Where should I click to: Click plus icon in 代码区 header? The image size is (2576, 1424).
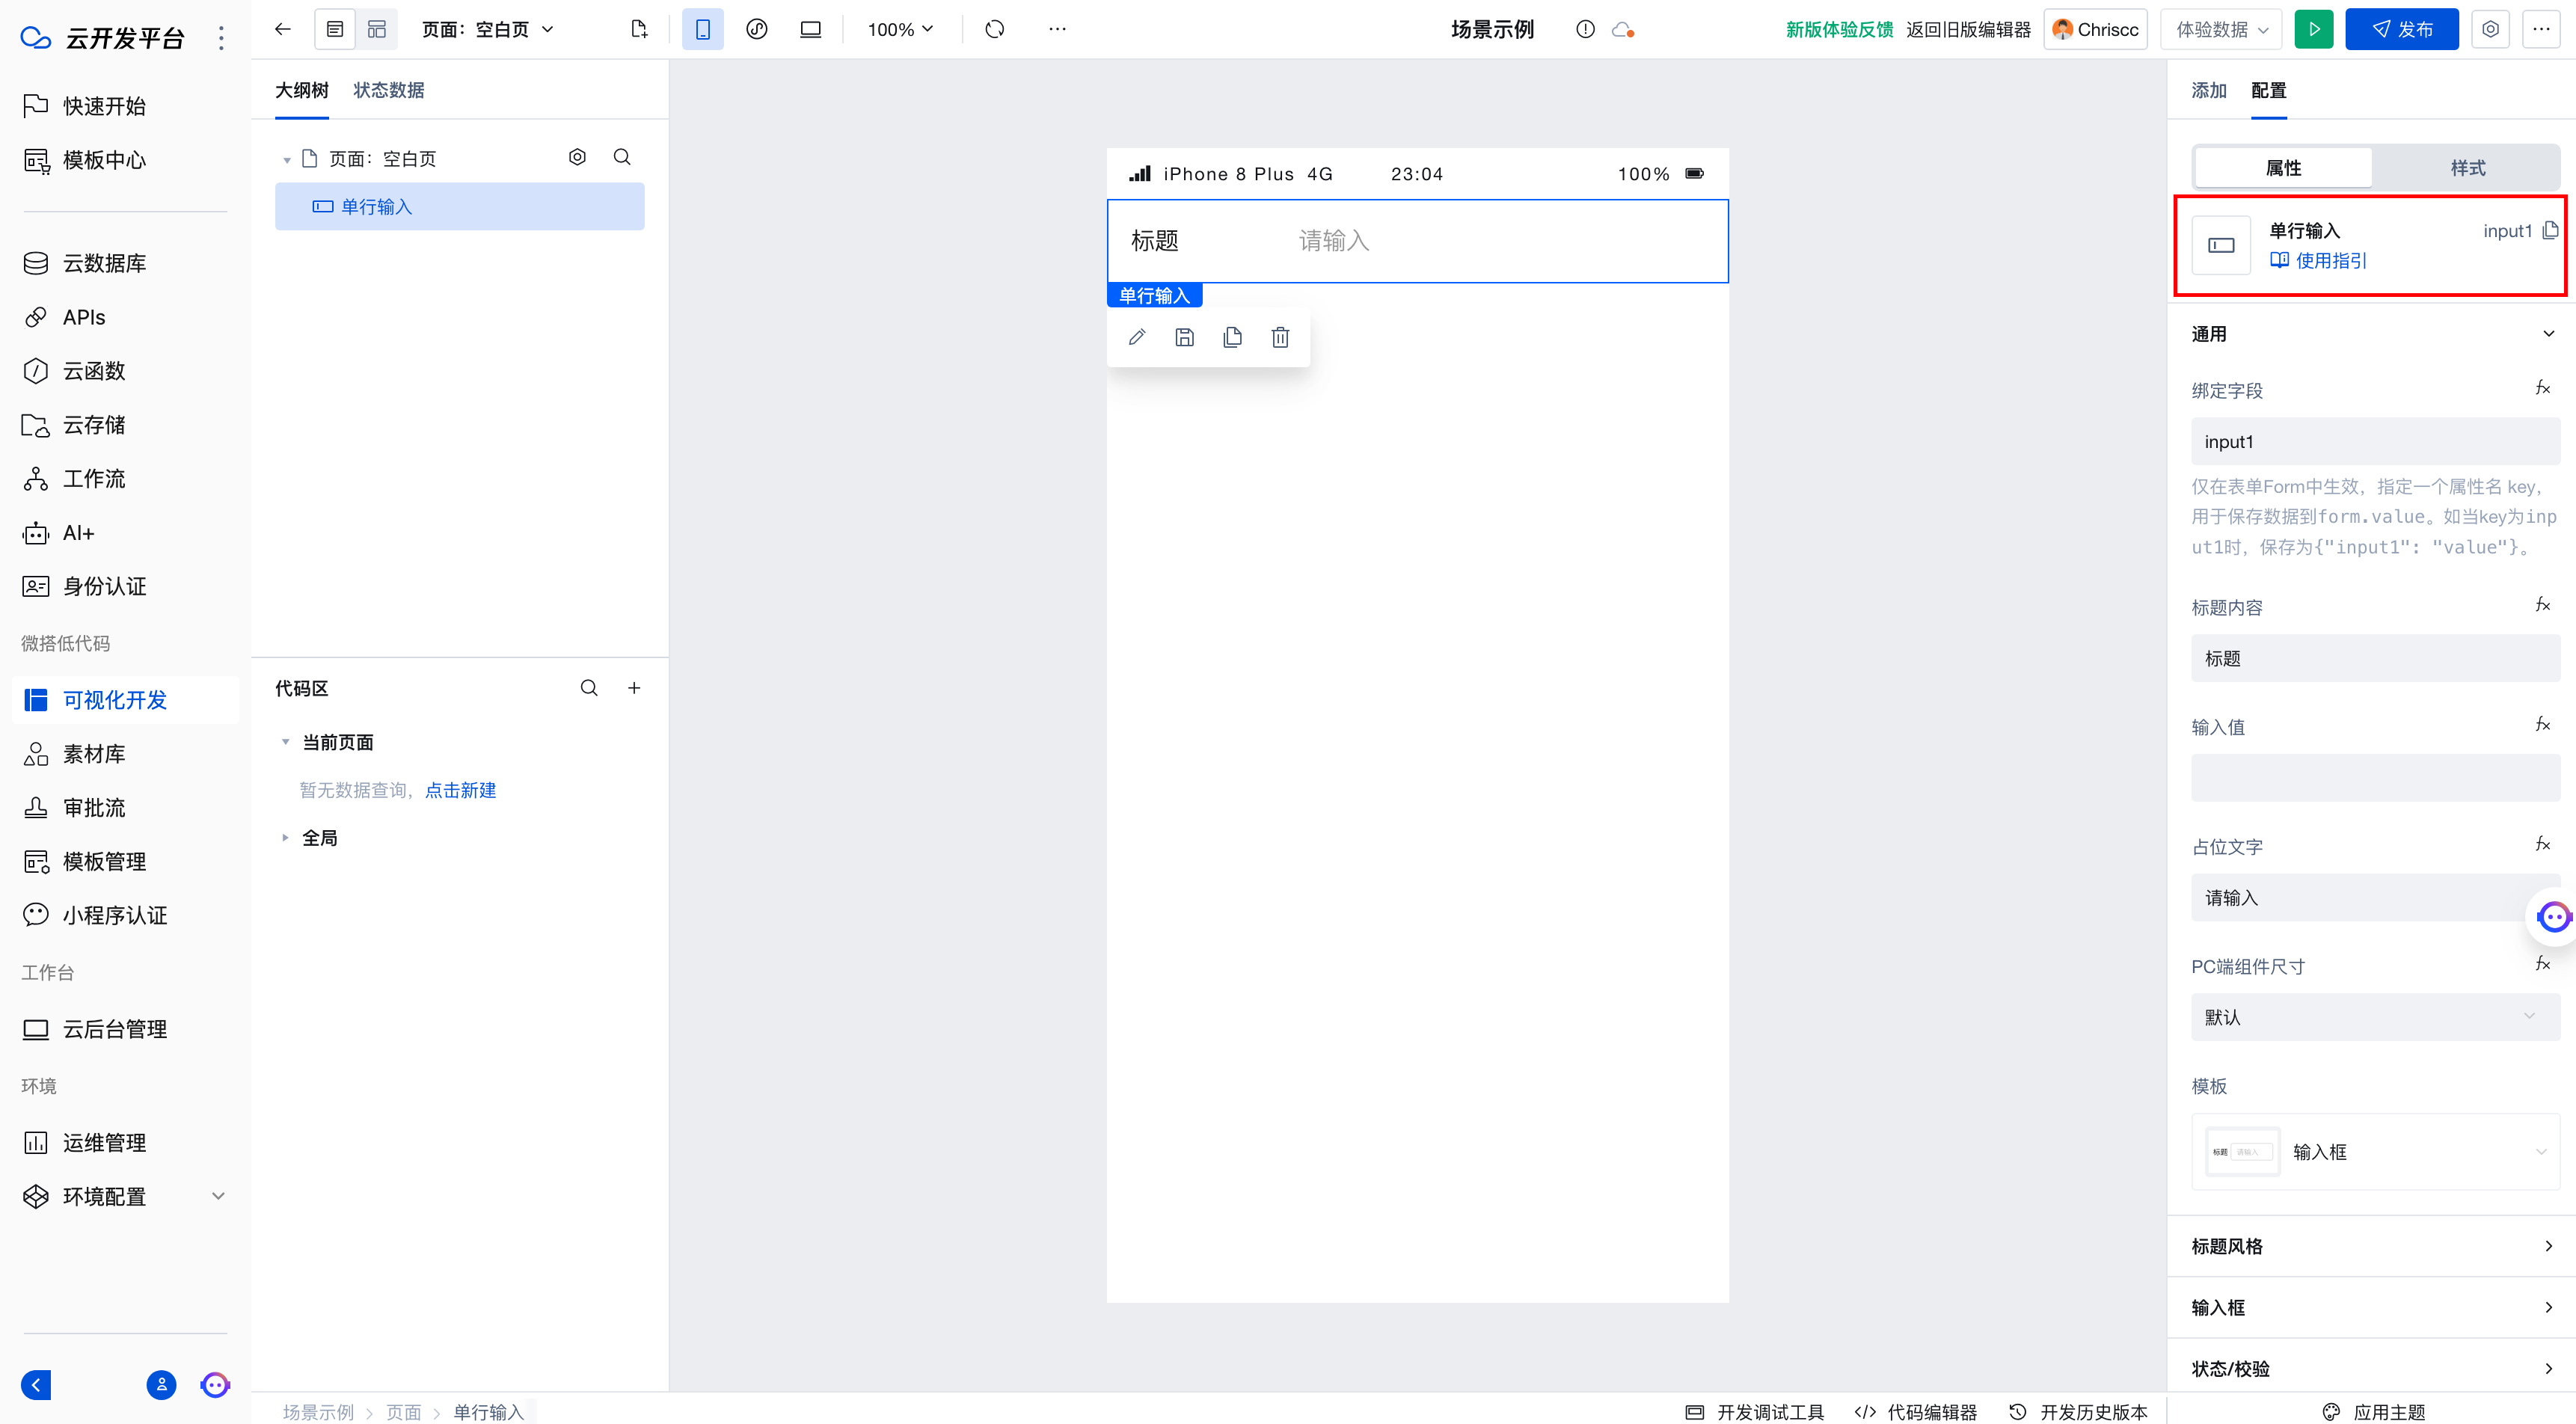coord(634,688)
